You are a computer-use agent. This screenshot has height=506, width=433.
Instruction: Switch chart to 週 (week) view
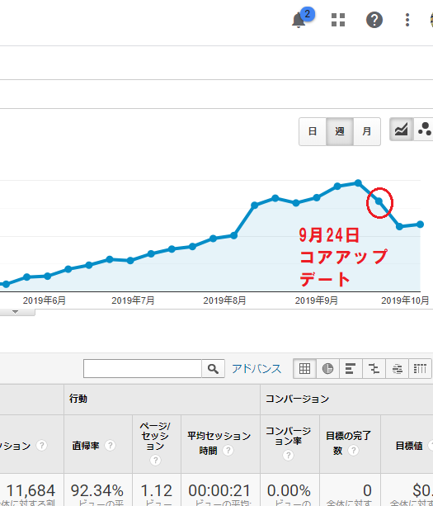coord(340,131)
